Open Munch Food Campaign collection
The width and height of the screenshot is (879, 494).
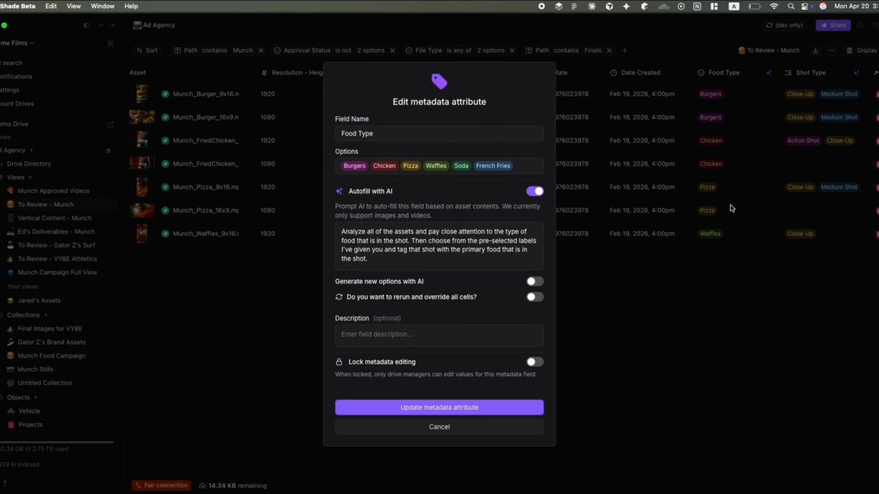pos(52,356)
